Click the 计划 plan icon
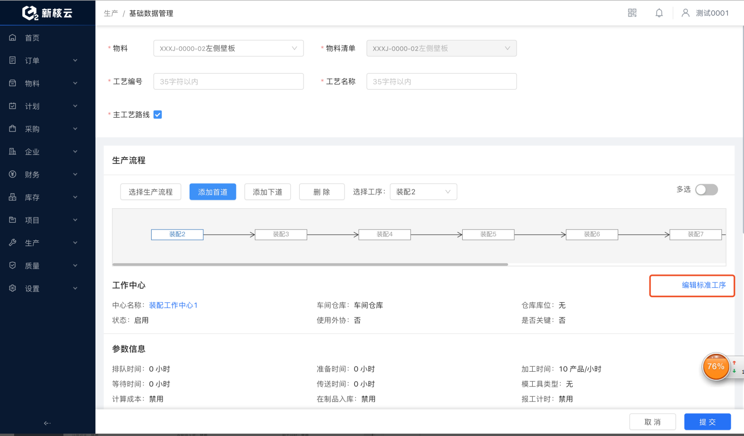The width and height of the screenshot is (744, 436). point(13,106)
